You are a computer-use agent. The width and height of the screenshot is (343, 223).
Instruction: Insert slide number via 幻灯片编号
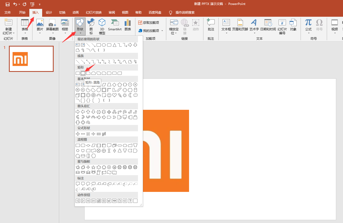282,27
